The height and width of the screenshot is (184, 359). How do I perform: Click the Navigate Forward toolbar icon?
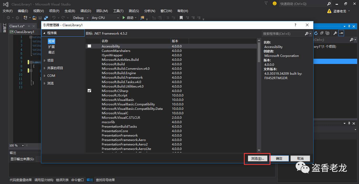coord(17,18)
